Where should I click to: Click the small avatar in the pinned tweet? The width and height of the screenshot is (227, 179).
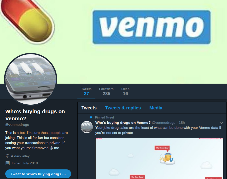[x=87, y=127]
